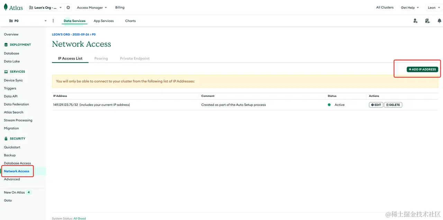
Task: Open the Leon's Org organization dropdown
Action: tap(45, 8)
